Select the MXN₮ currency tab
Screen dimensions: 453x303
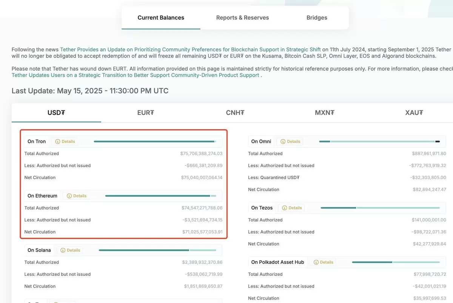tap(325, 113)
